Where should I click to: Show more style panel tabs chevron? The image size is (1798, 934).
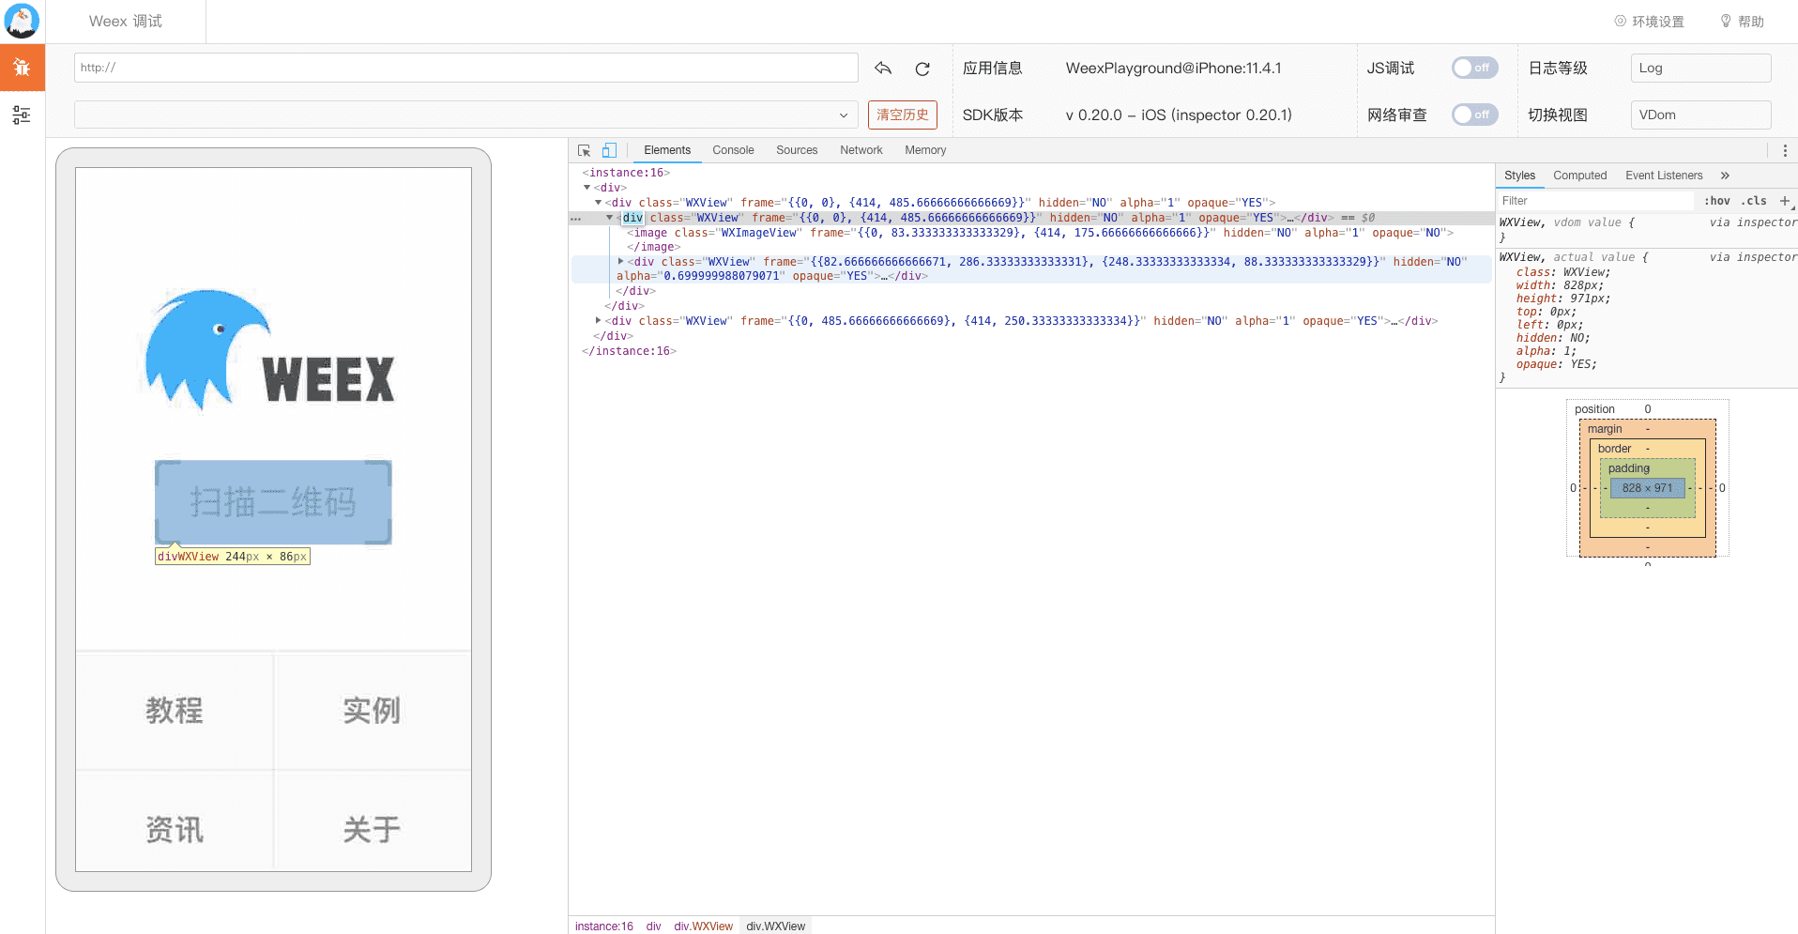point(1725,176)
